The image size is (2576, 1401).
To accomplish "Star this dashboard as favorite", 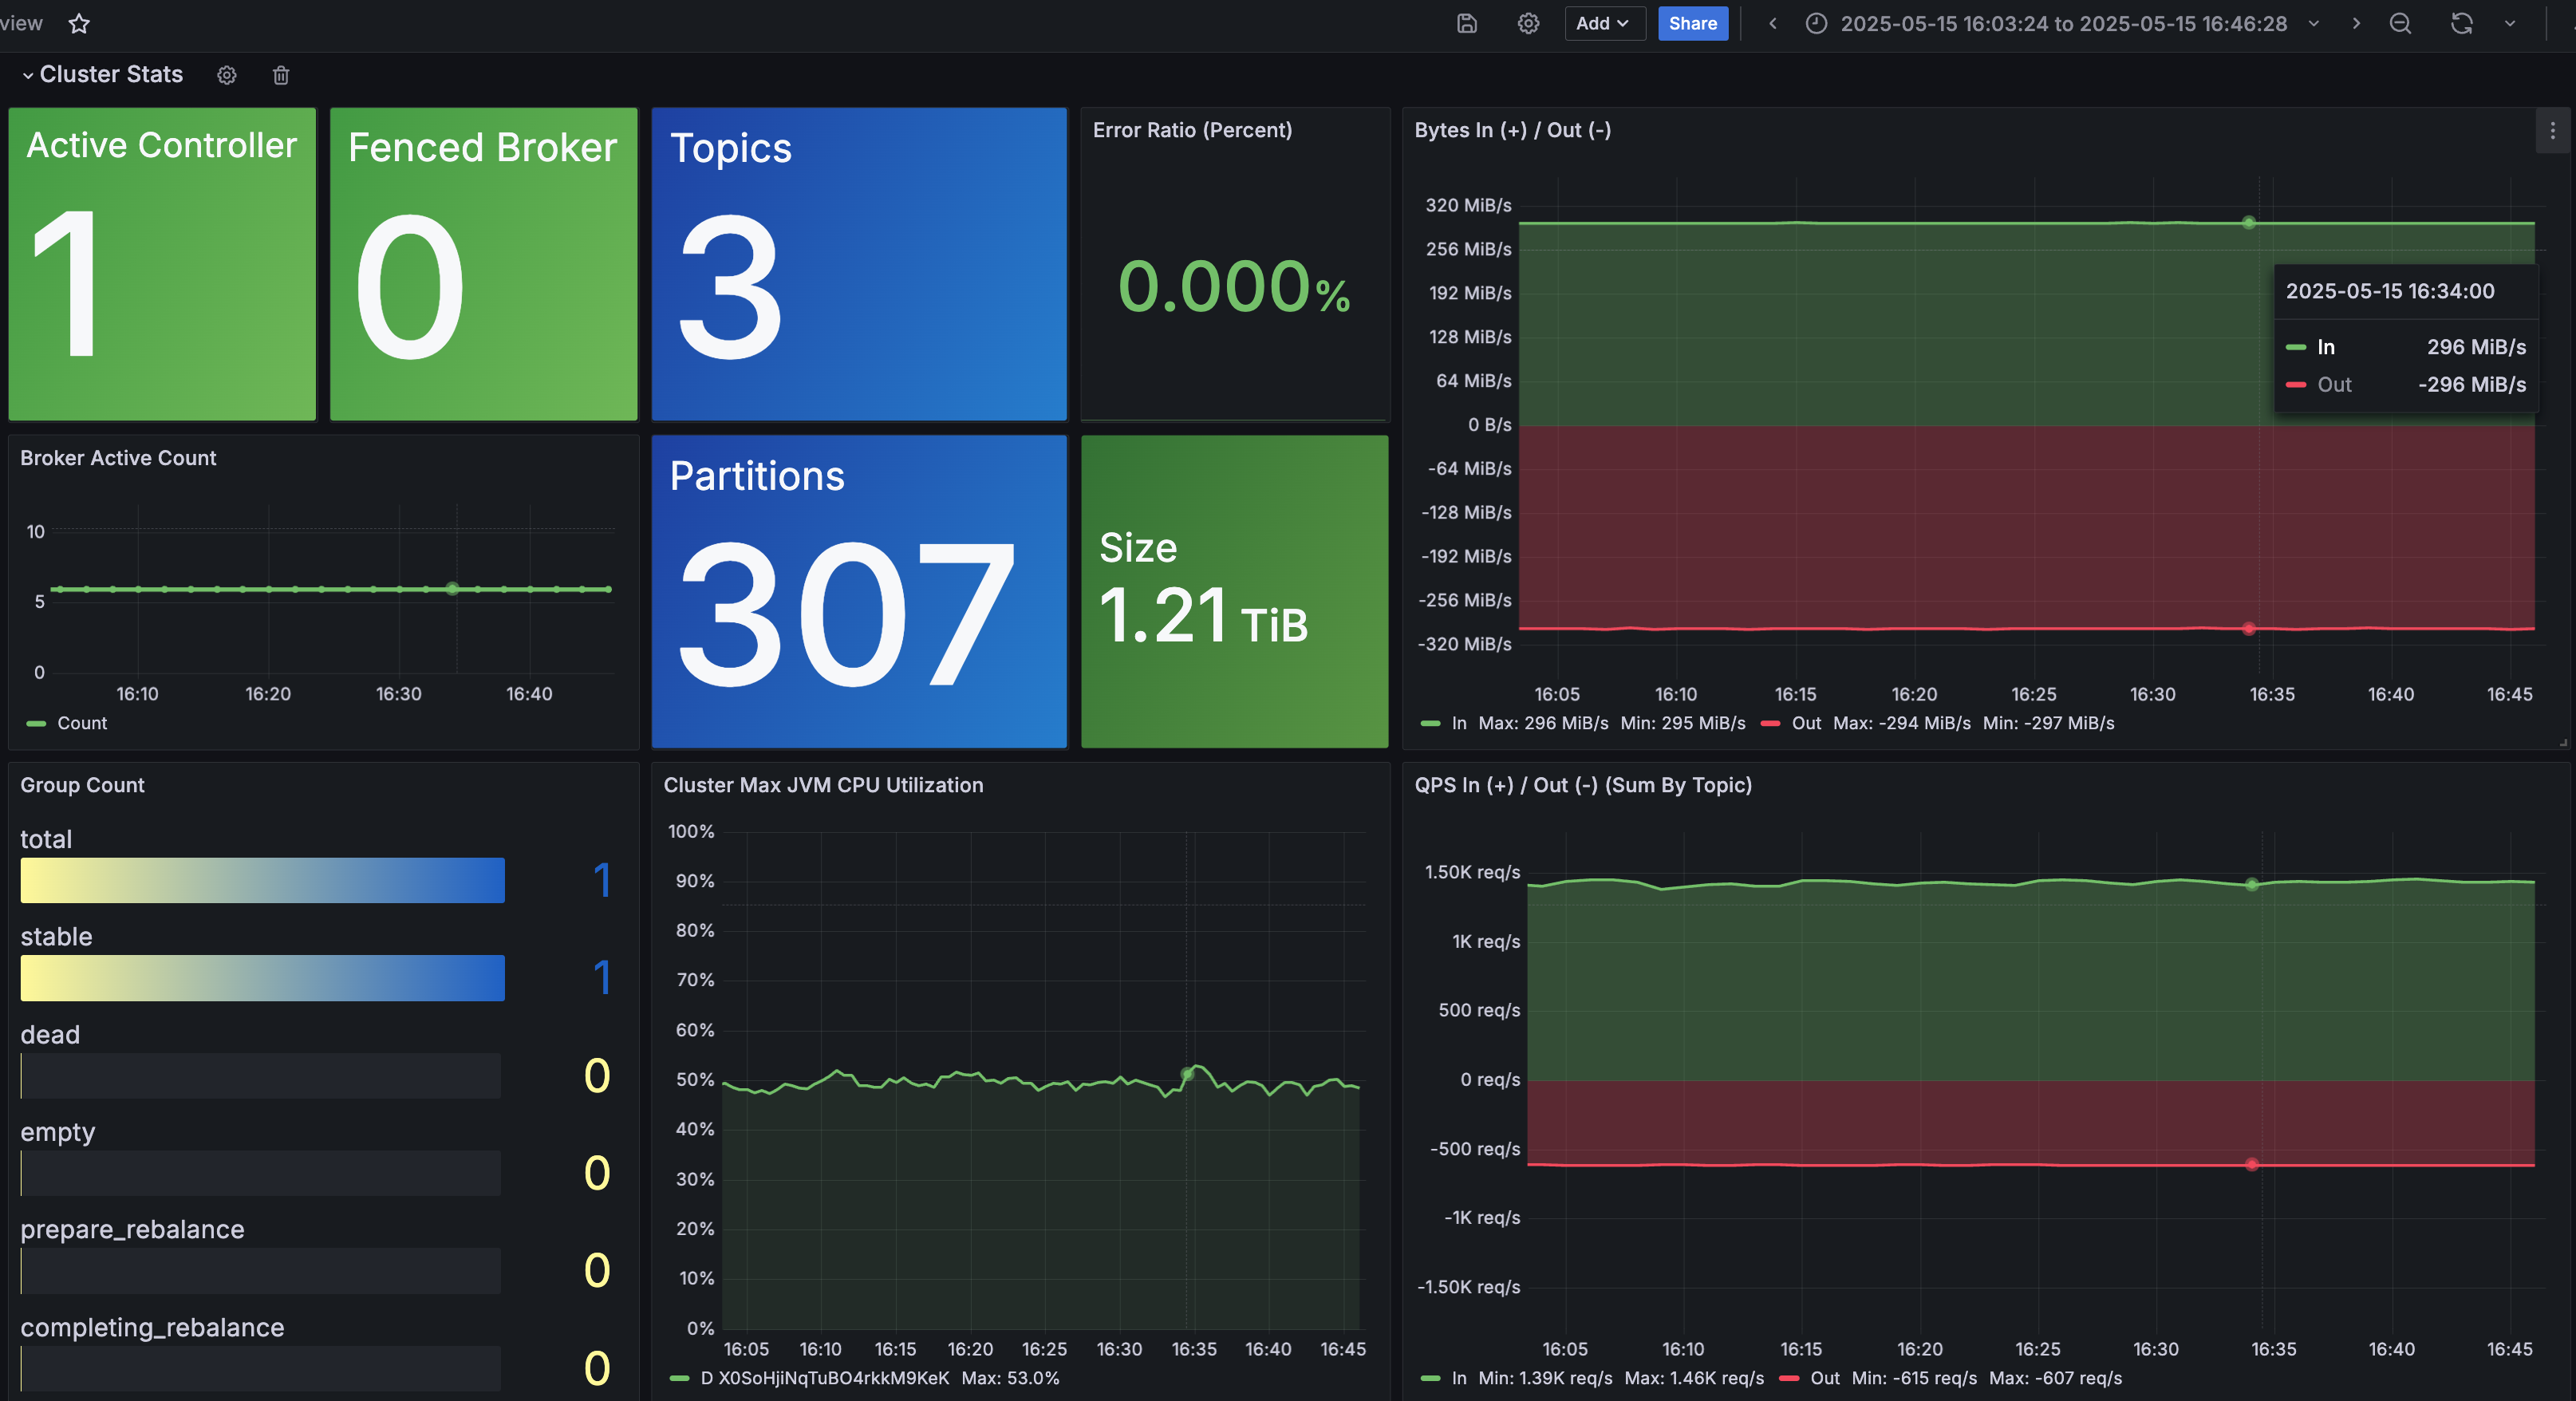I will [79, 23].
